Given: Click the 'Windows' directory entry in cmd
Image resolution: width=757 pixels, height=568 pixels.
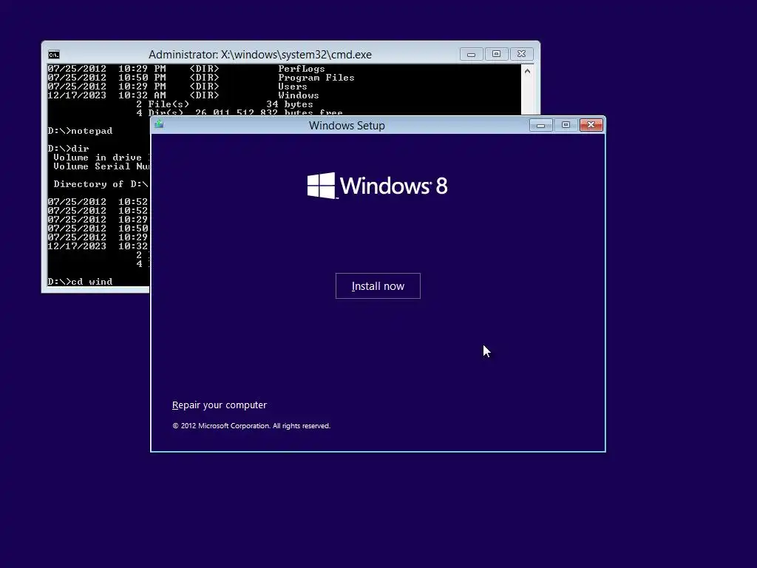Looking at the screenshot, I should tap(299, 95).
